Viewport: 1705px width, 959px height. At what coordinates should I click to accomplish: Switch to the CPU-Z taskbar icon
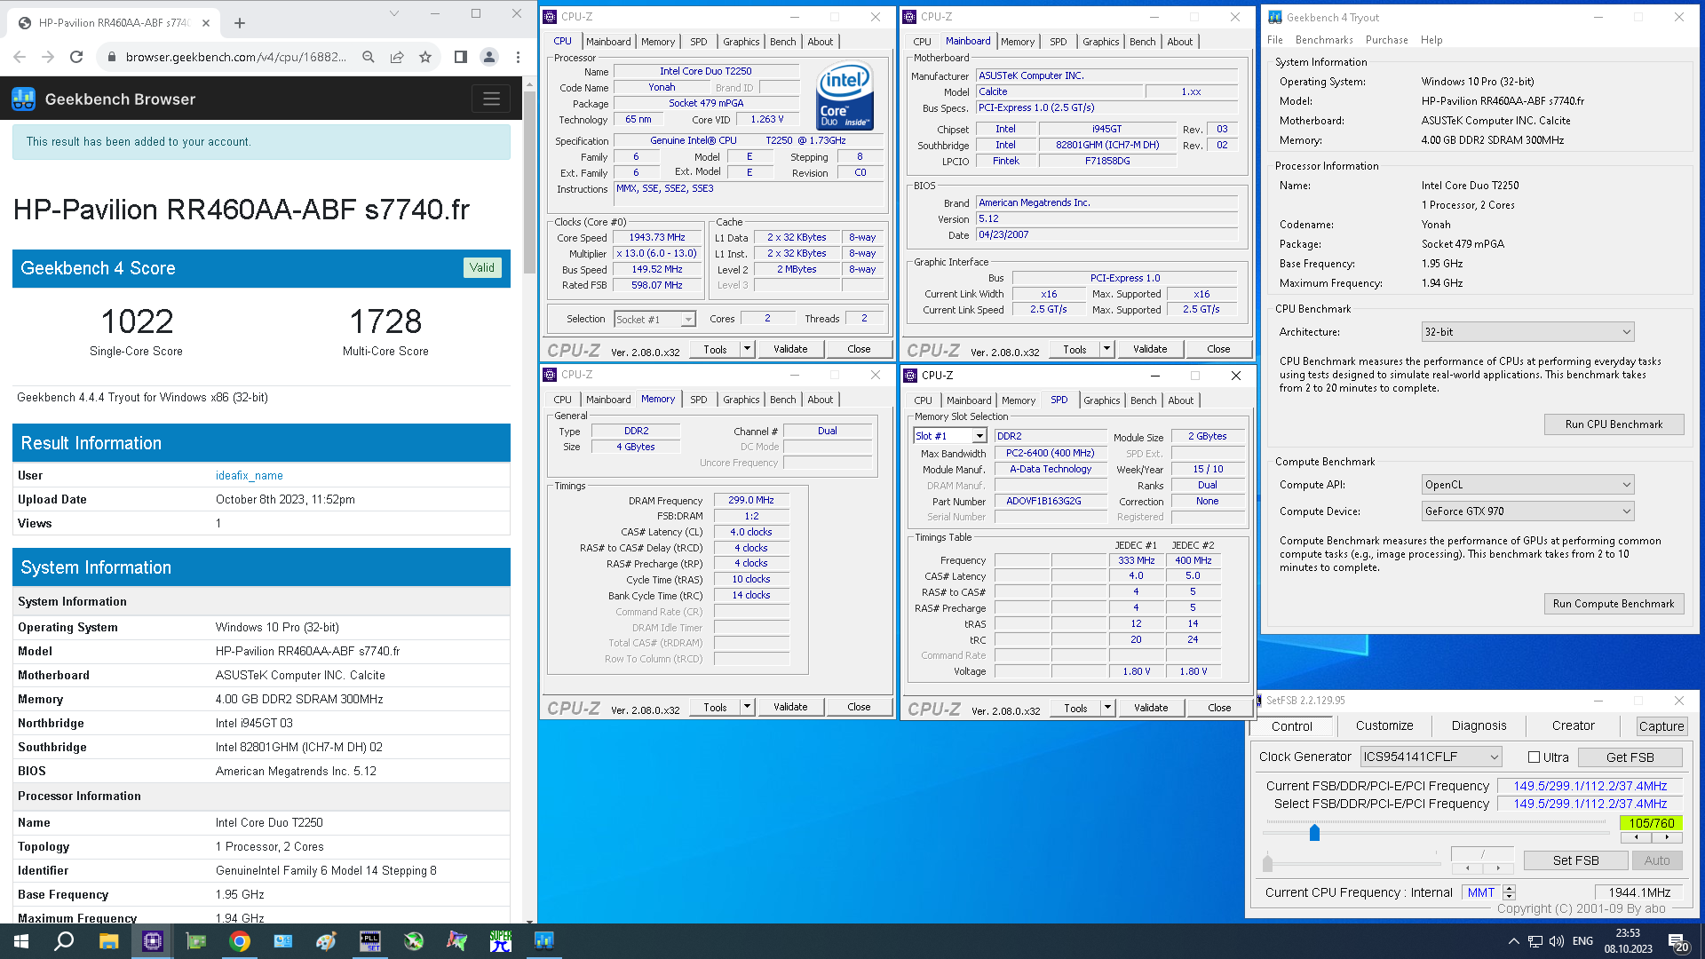point(153,941)
